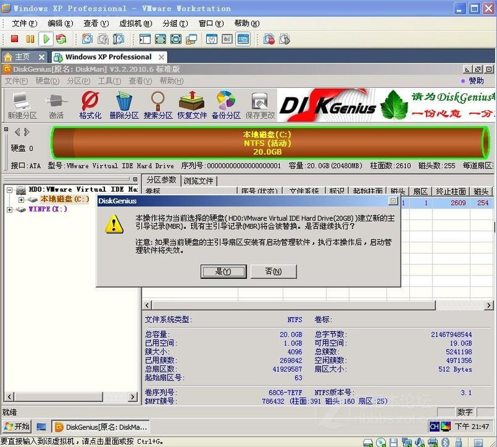Expand the 本地磁盘(C:) tree node

coord(21,200)
